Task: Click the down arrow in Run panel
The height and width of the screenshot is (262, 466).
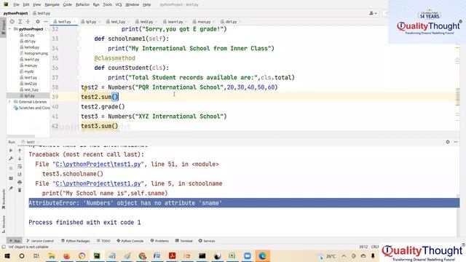Action: pyautogui.click(x=20, y=159)
